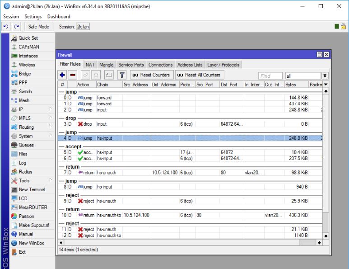Switch to the Service Ports tab
Screen dimensions: 349x269
pyautogui.click(x=131, y=65)
